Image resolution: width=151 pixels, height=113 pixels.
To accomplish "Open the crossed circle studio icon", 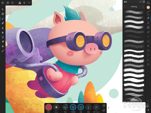I will click(148, 50).
